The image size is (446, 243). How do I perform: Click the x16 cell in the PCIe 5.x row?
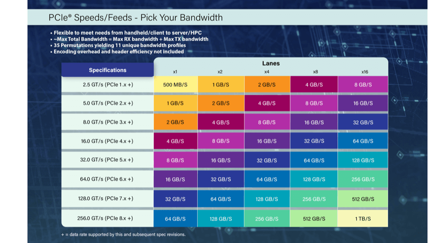click(363, 160)
